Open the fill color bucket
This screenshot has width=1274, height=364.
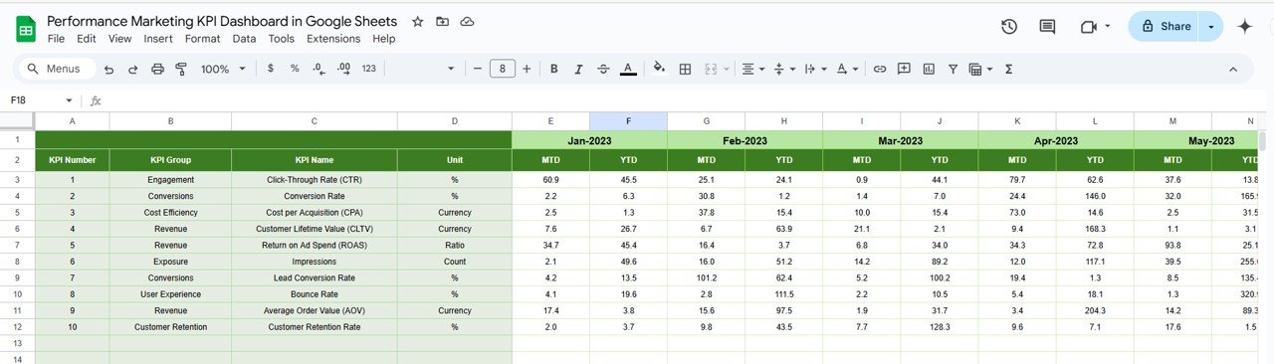click(x=658, y=69)
